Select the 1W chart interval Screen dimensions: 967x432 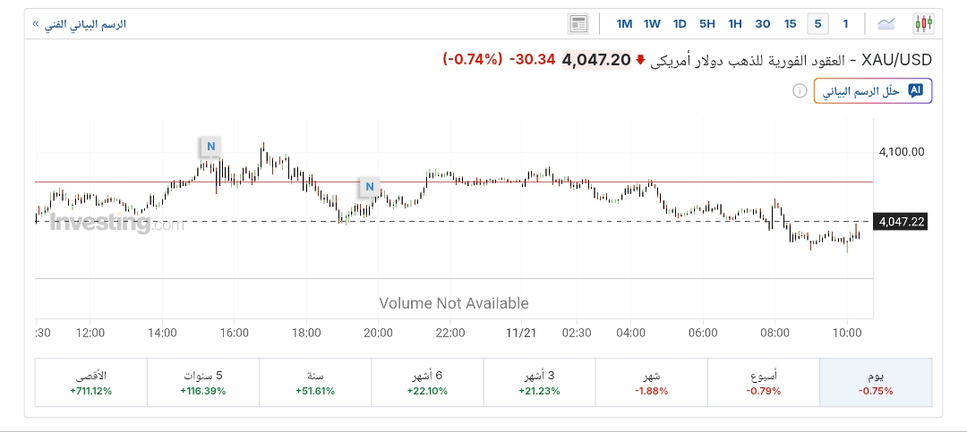652,24
